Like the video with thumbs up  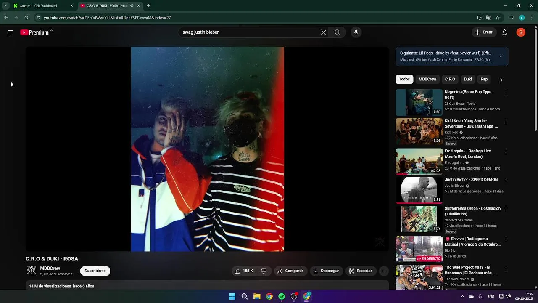click(244, 271)
